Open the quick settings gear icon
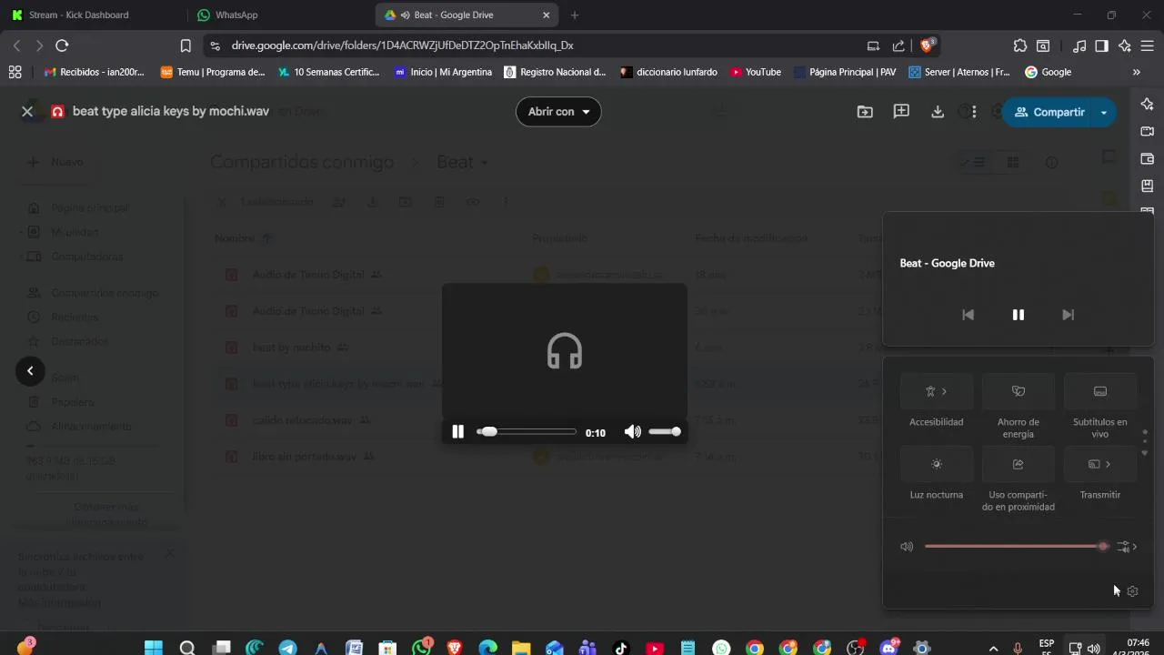The height and width of the screenshot is (655, 1164). click(1132, 591)
